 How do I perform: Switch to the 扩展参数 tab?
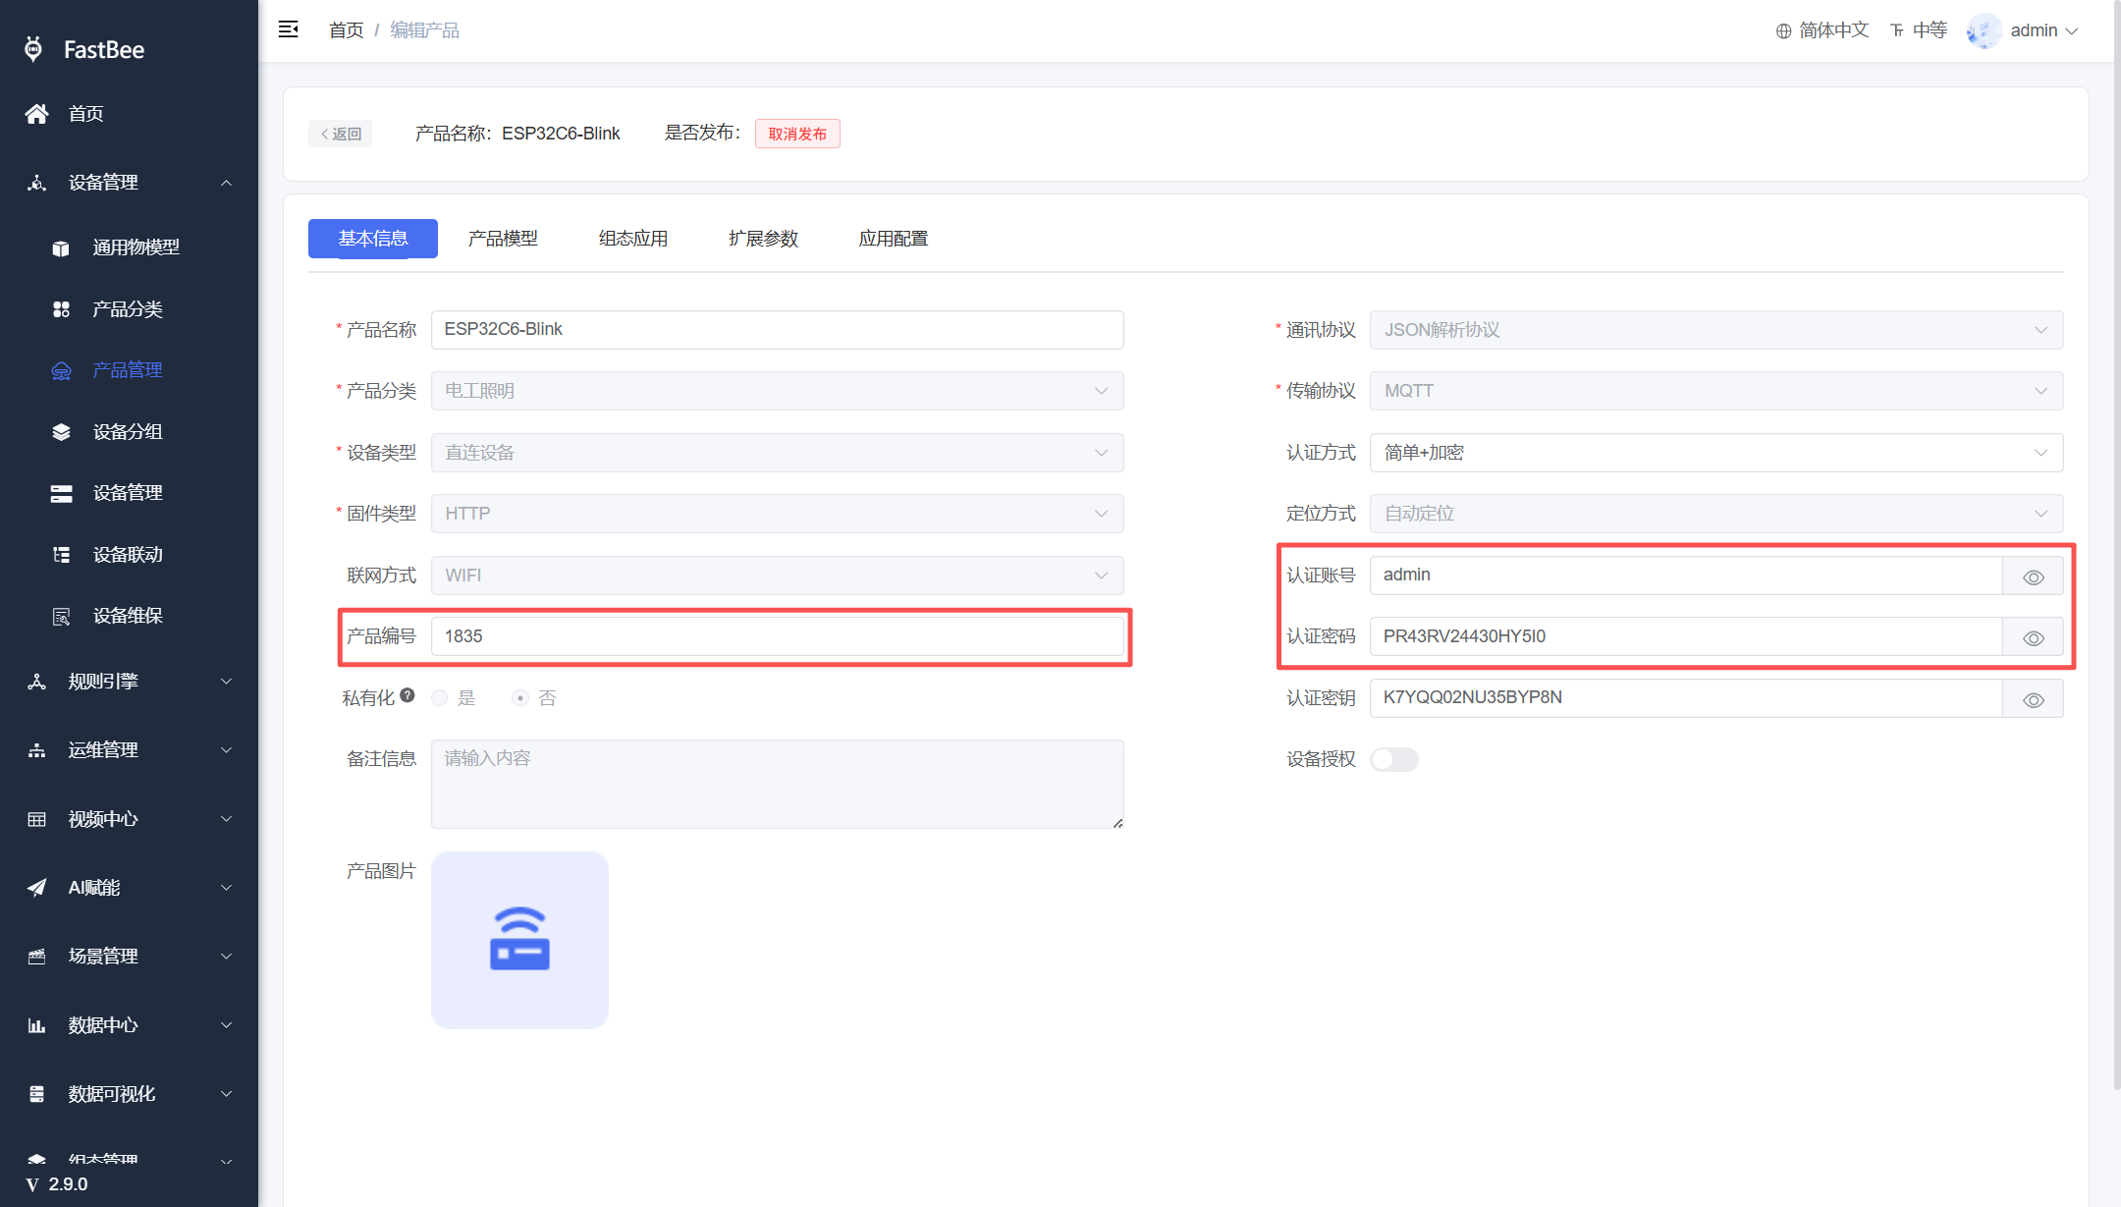tap(763, 239)
